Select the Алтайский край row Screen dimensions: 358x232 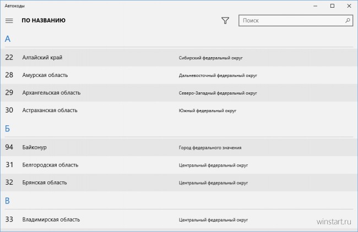pos(179,57)
